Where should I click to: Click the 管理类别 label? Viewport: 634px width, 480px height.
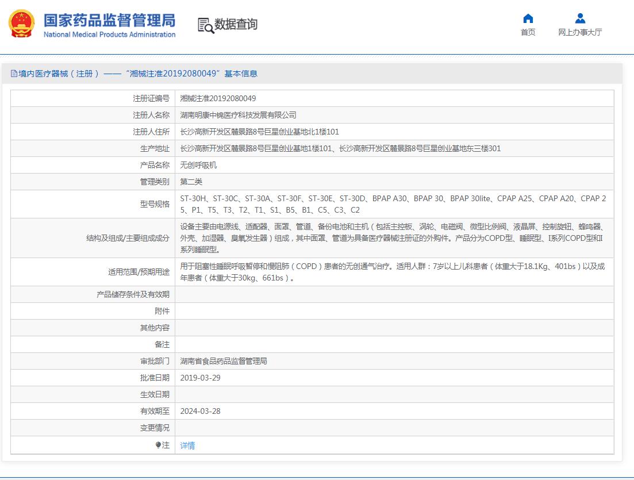pos(155,182)
